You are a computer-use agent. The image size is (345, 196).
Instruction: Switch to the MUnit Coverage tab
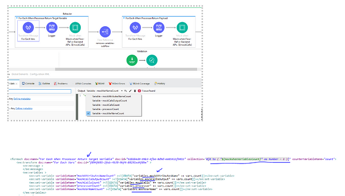pos(139,84)
